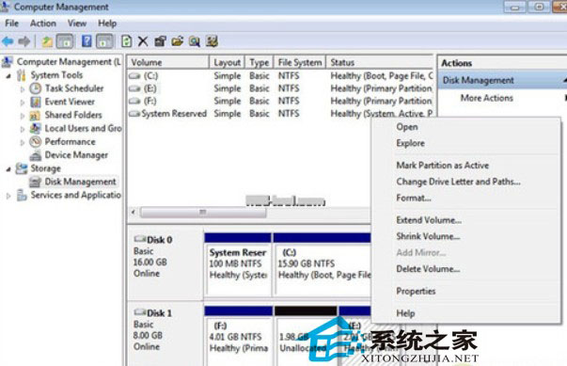Sort by the Layout column header
This screenshot has height=366, width=567.
coord(228,62)
